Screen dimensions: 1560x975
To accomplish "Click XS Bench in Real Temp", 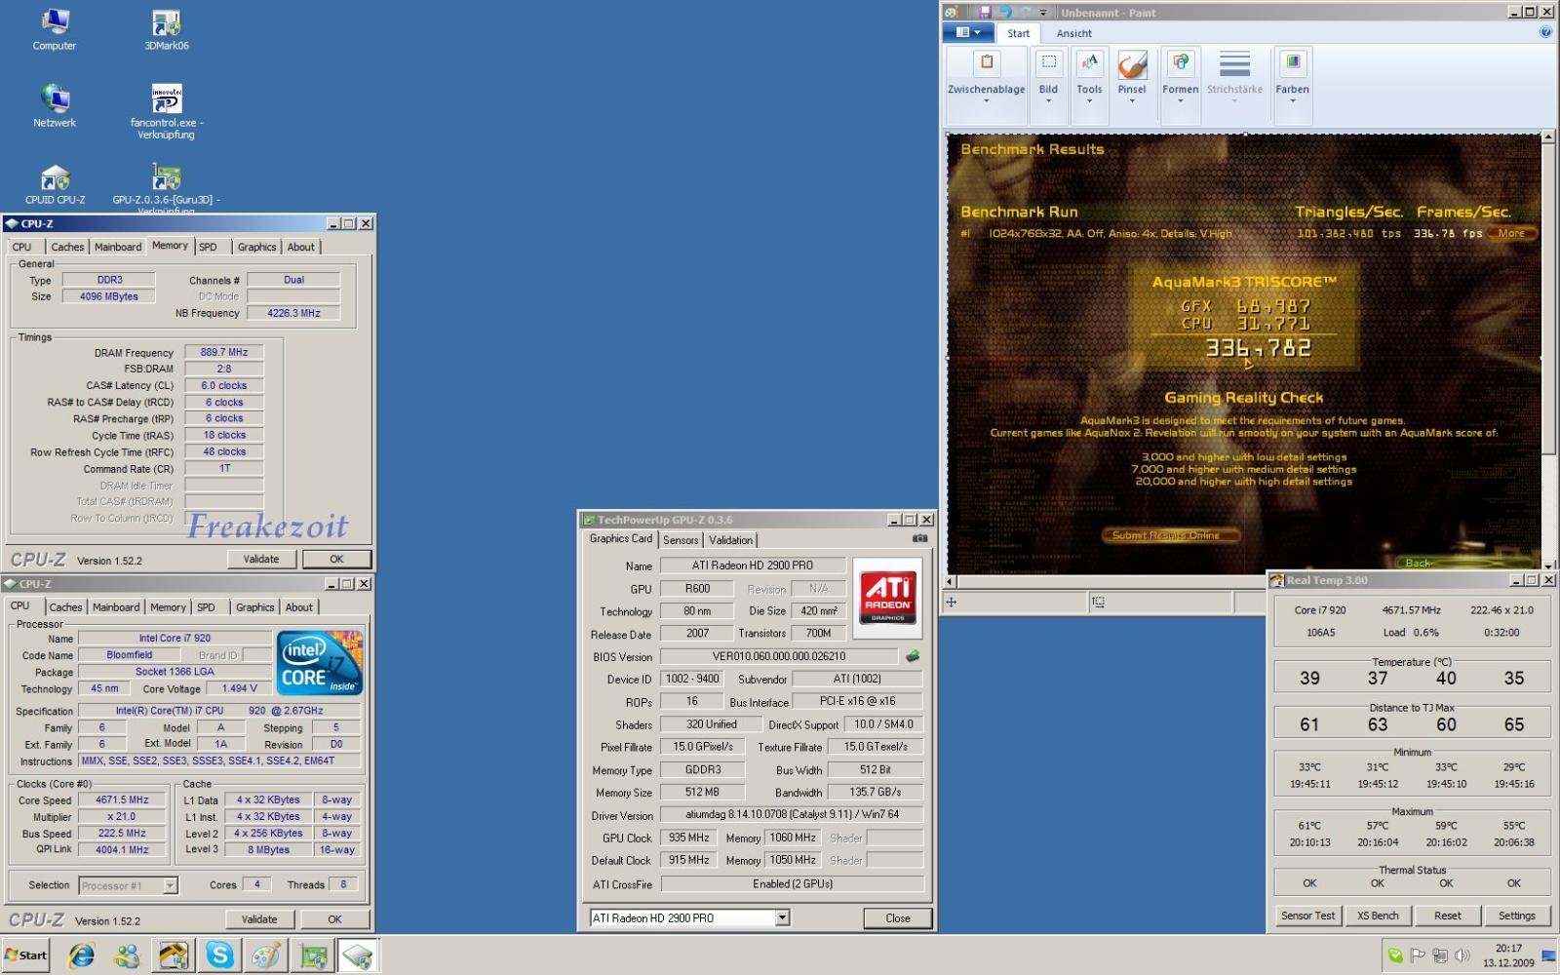I will click(x=1378, y=916).
